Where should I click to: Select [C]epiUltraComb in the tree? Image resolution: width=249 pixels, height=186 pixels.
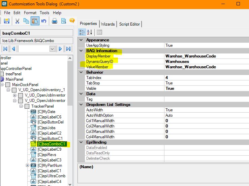pyautogui.click(x=52, y=176)
